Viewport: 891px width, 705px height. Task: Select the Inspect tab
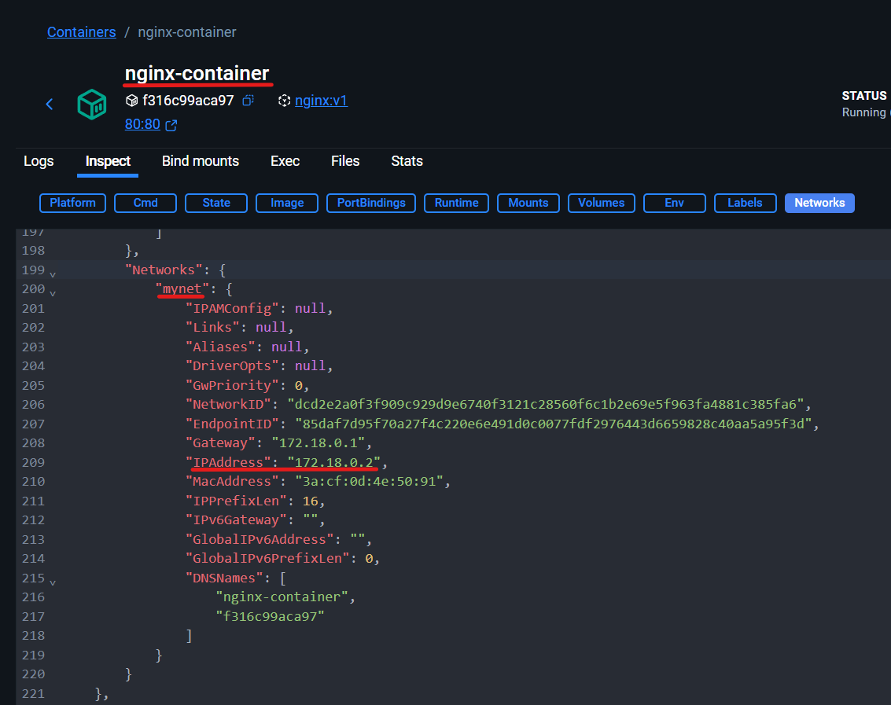[x=108, y=161]
